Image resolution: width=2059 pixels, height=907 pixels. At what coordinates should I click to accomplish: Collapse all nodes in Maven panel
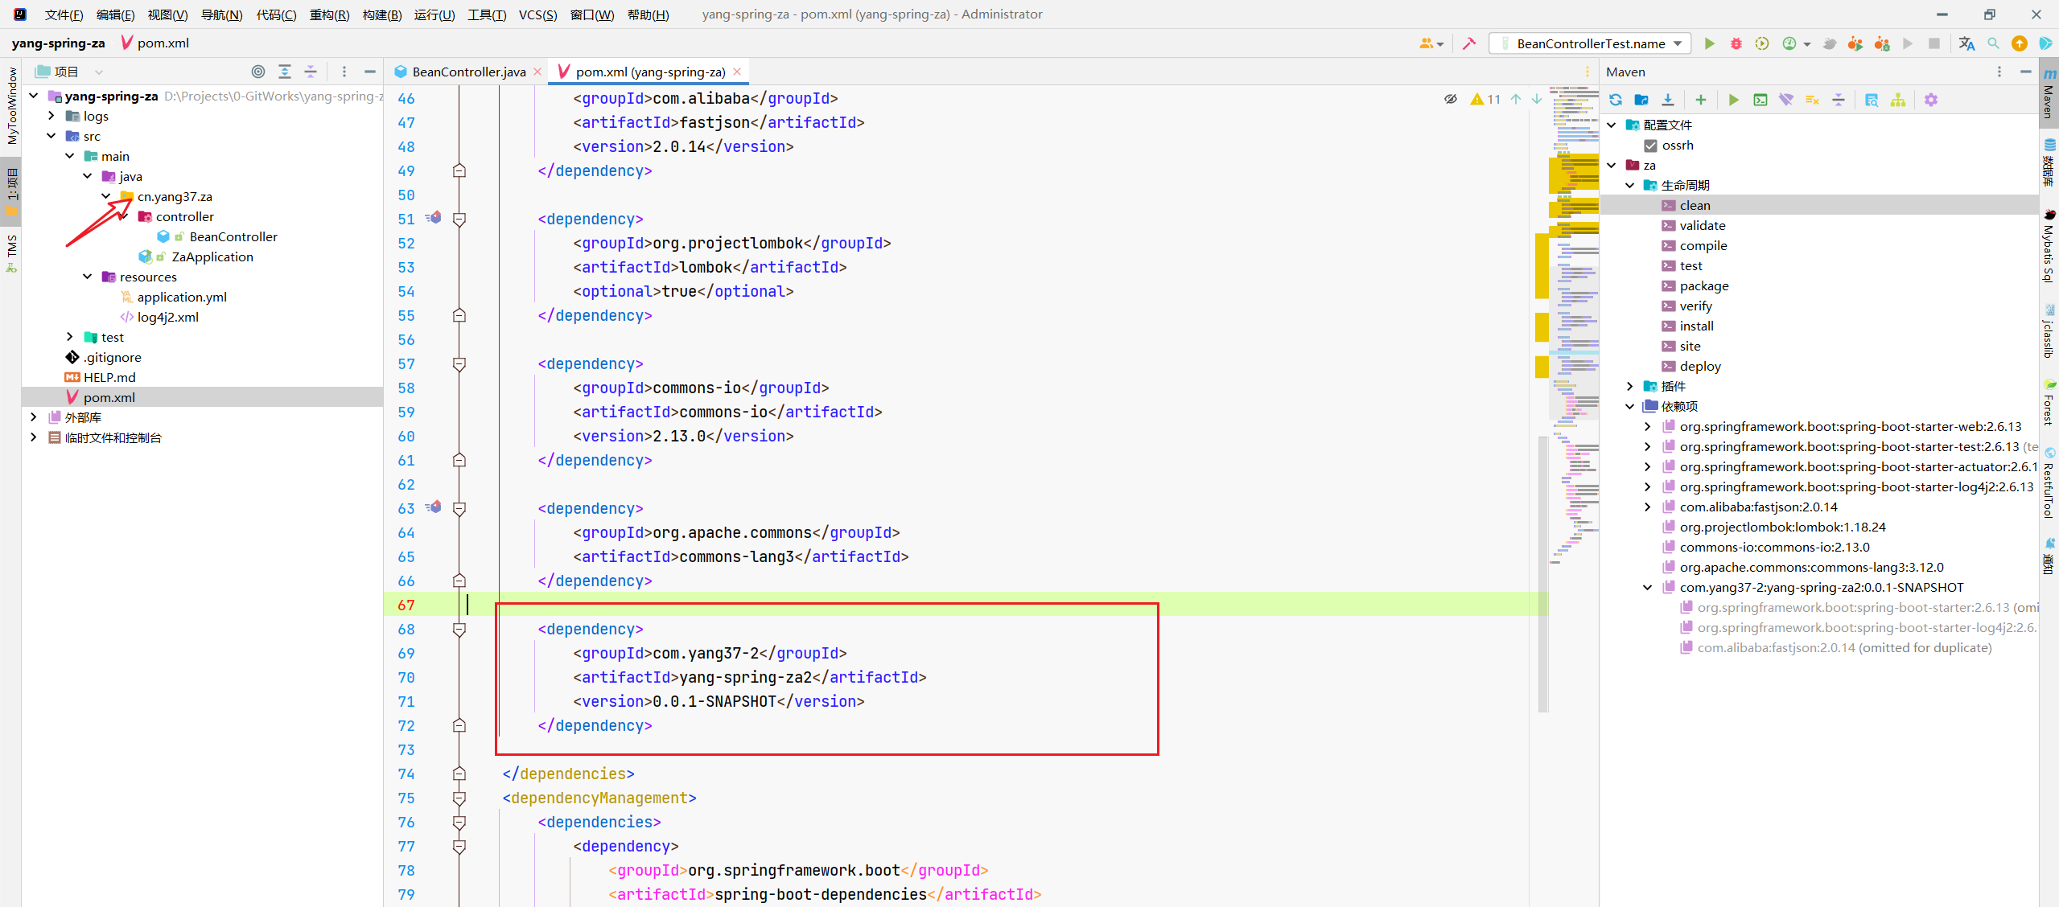[1839, 100]
